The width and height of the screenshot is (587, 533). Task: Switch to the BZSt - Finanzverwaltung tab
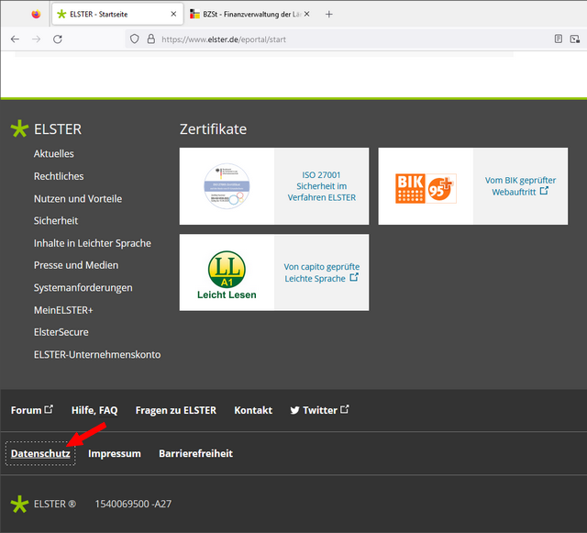tap(249, 15)
